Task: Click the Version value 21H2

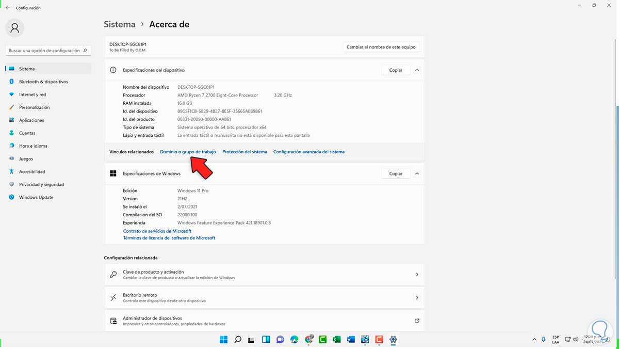Action: click(x=183, y=199)
